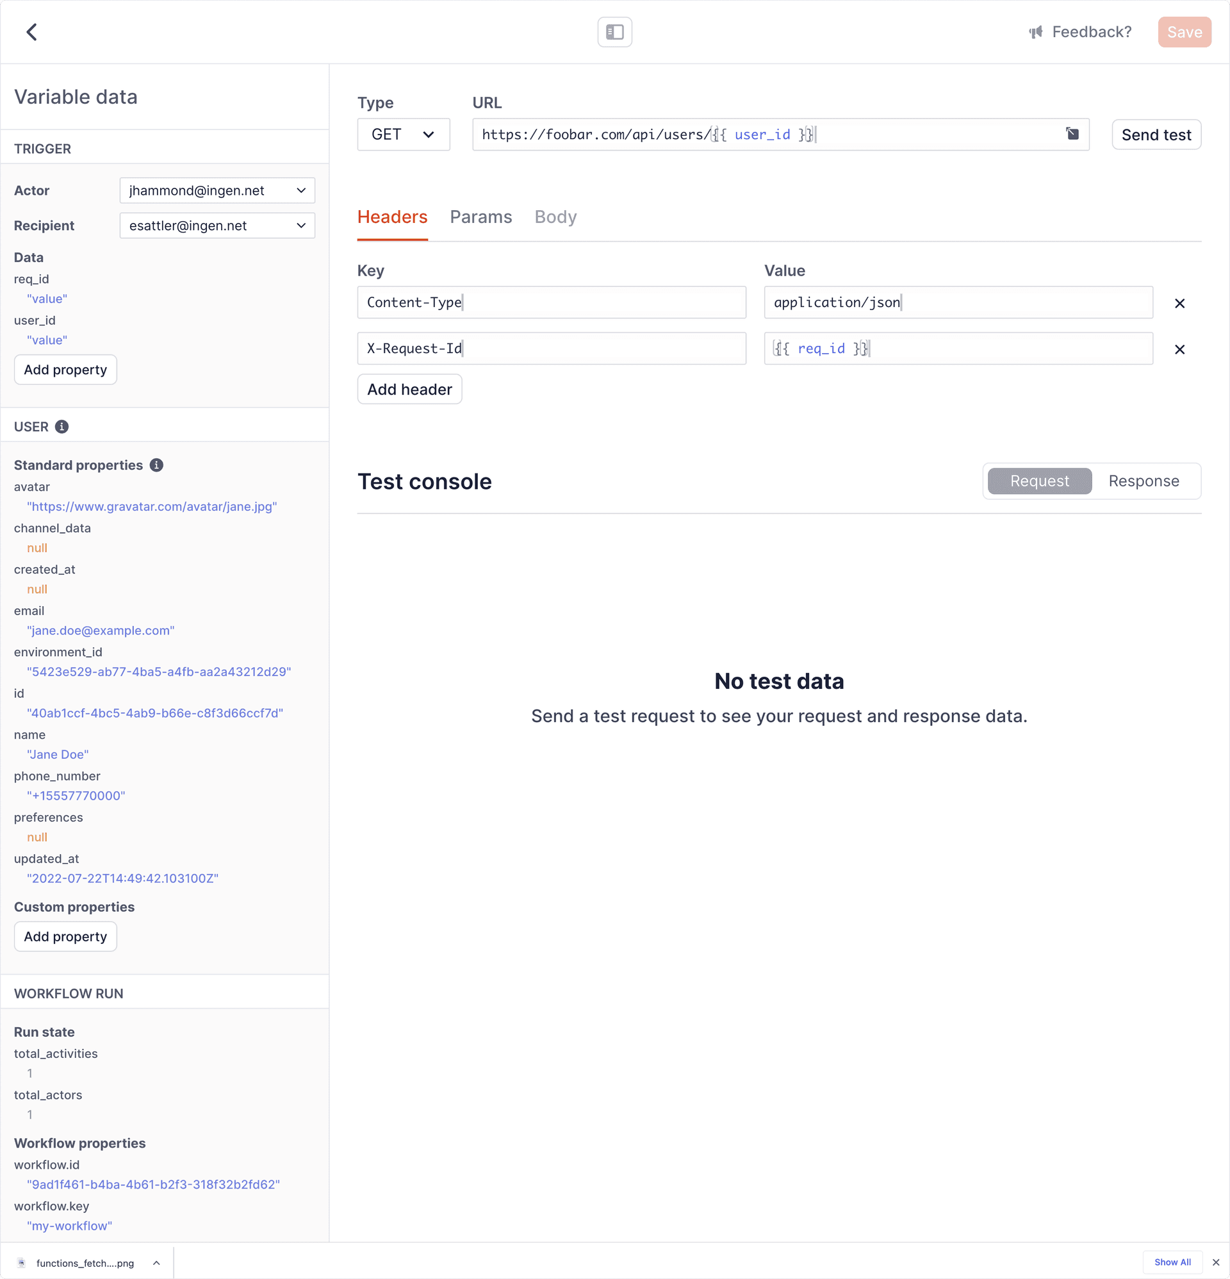1230x1279 pixels.
Task: Click into the URL input field
Action: 780,135
